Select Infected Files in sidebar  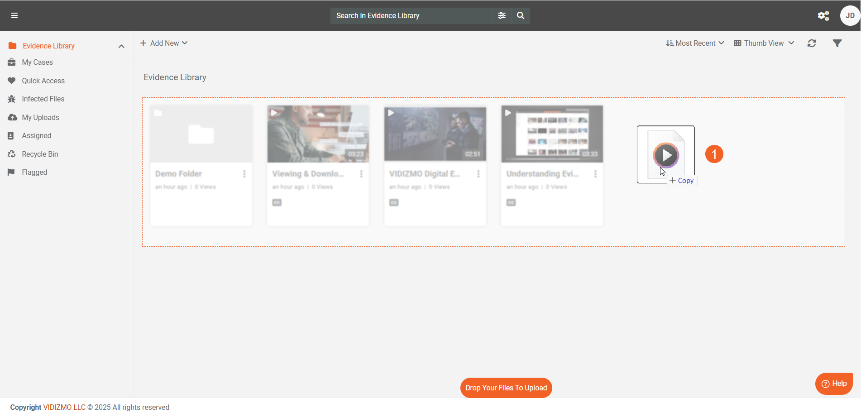tap(43, 99)
